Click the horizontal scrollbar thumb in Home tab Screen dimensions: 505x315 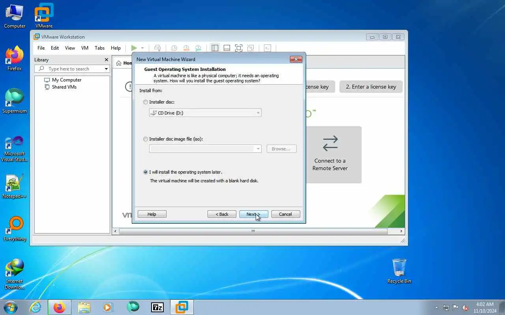(x=253, y=231)
